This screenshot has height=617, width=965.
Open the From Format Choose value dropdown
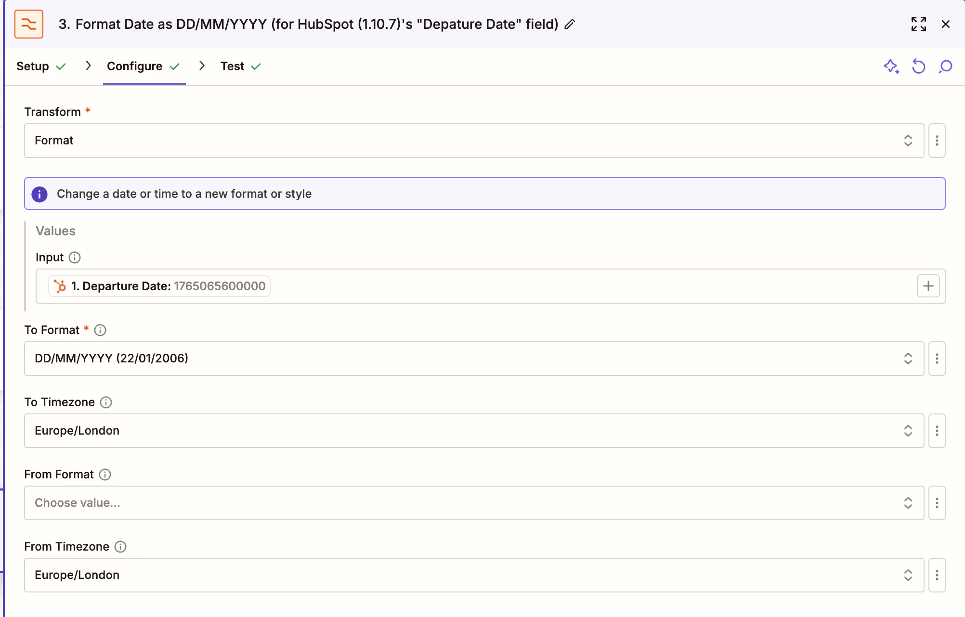pyautogui.click(x=474, y=503)
